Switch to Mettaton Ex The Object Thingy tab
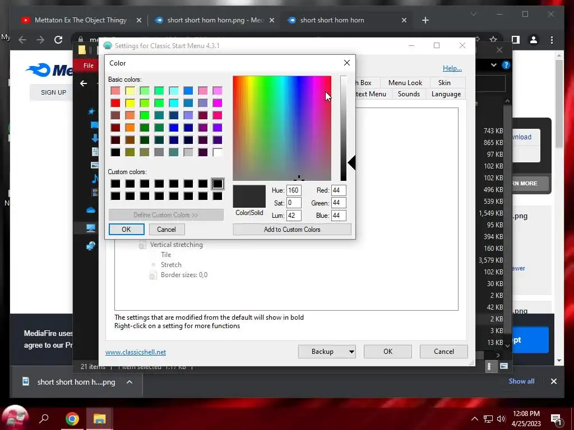This screenshot has height=430, width=574. [x=81, y=20]
